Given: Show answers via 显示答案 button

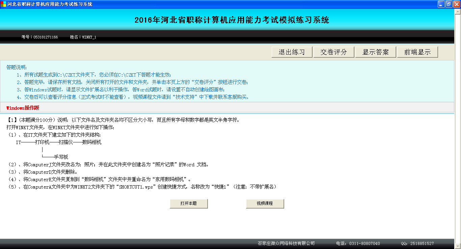Looking at the screenshot, I should click(375, 52).
